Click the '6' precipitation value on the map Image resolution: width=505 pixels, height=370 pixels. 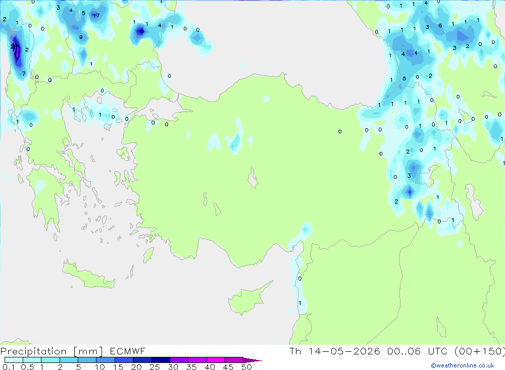tap(440, 26)
